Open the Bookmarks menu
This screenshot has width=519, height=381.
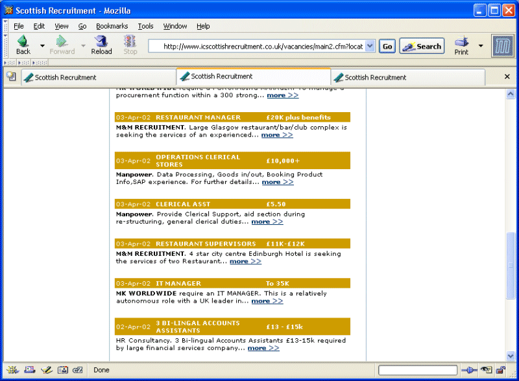click(x=112, y=26)
